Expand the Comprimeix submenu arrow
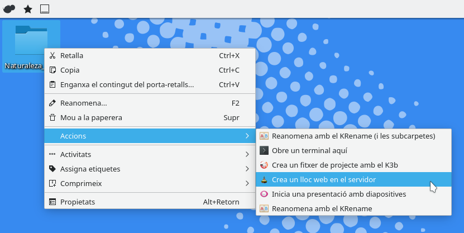This screenshot has height=233, width=464. [x=247, y=183]
